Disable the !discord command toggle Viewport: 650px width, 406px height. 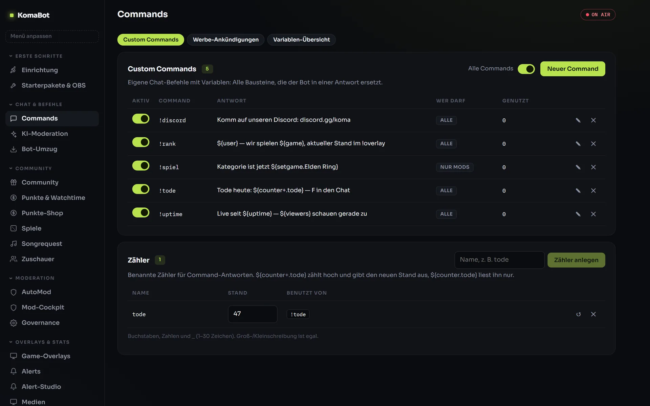click(141, 119)
